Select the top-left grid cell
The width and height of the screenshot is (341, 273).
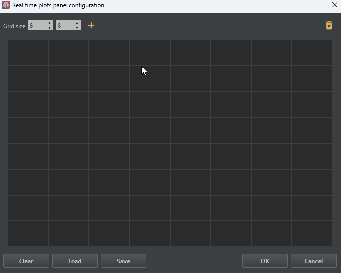pos(28,53)
